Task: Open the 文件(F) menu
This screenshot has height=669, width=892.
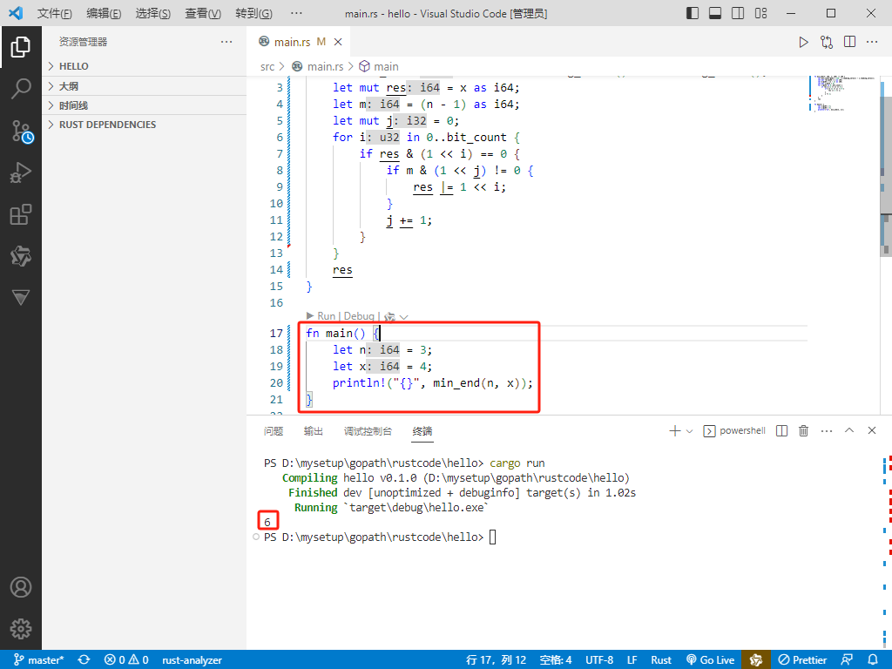Action: click(55, 13)
